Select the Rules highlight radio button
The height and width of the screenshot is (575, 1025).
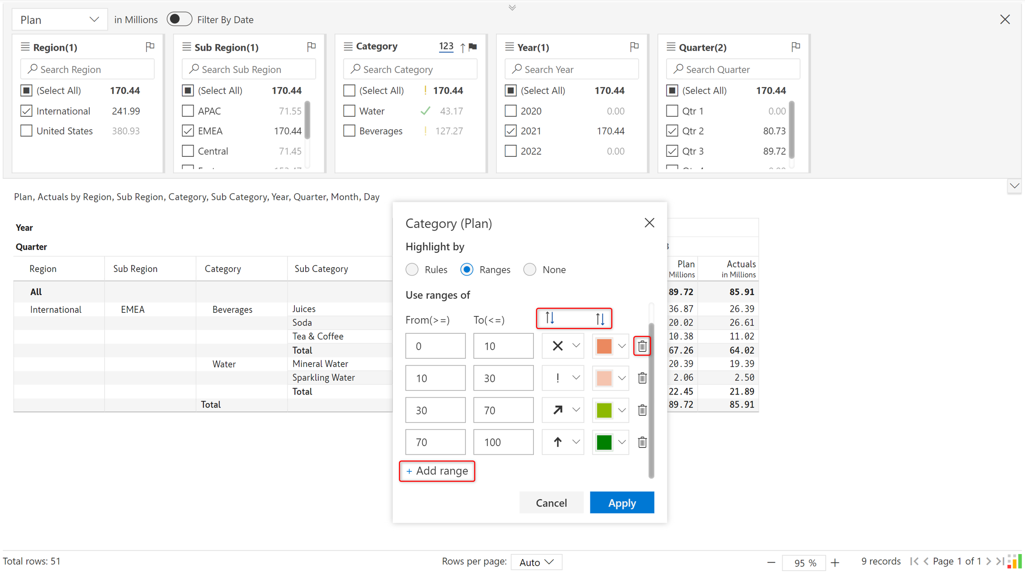pyautogui.click(x=412, y=270)
